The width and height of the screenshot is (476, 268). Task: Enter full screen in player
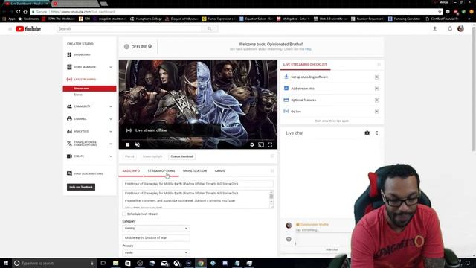270,145
